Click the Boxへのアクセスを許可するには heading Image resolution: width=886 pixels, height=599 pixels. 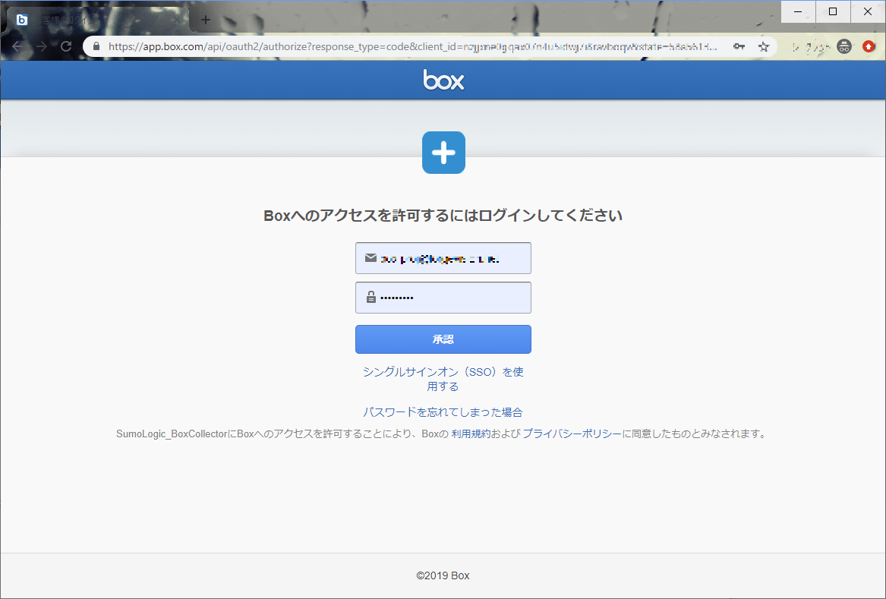(x=443, y=216)
